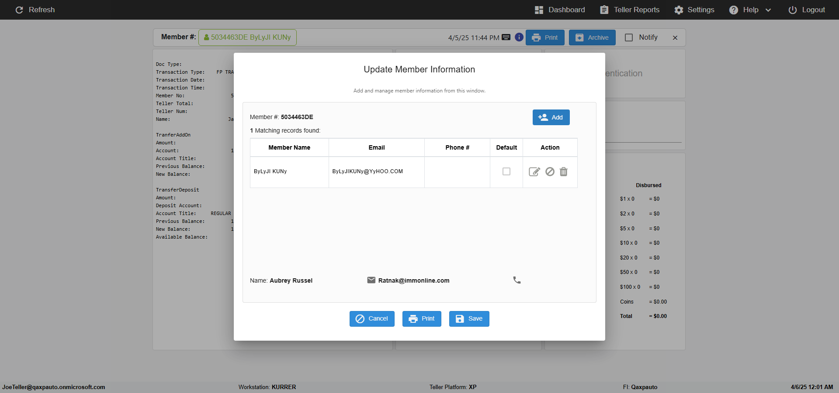Click the Member Name column header

(289, 147)
